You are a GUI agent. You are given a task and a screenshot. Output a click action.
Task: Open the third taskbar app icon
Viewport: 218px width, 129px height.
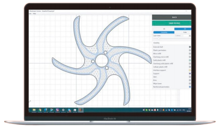coord(46,110)
